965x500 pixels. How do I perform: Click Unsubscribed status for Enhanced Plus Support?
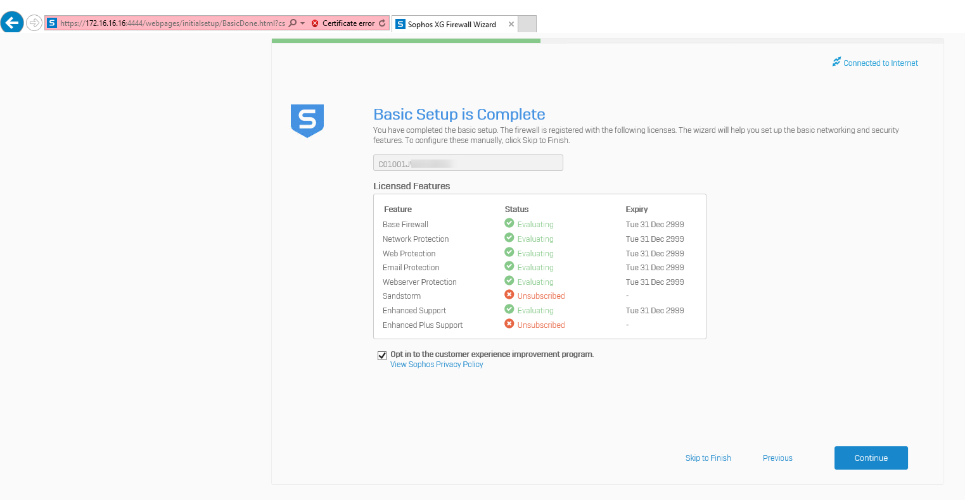coord(541,325)
